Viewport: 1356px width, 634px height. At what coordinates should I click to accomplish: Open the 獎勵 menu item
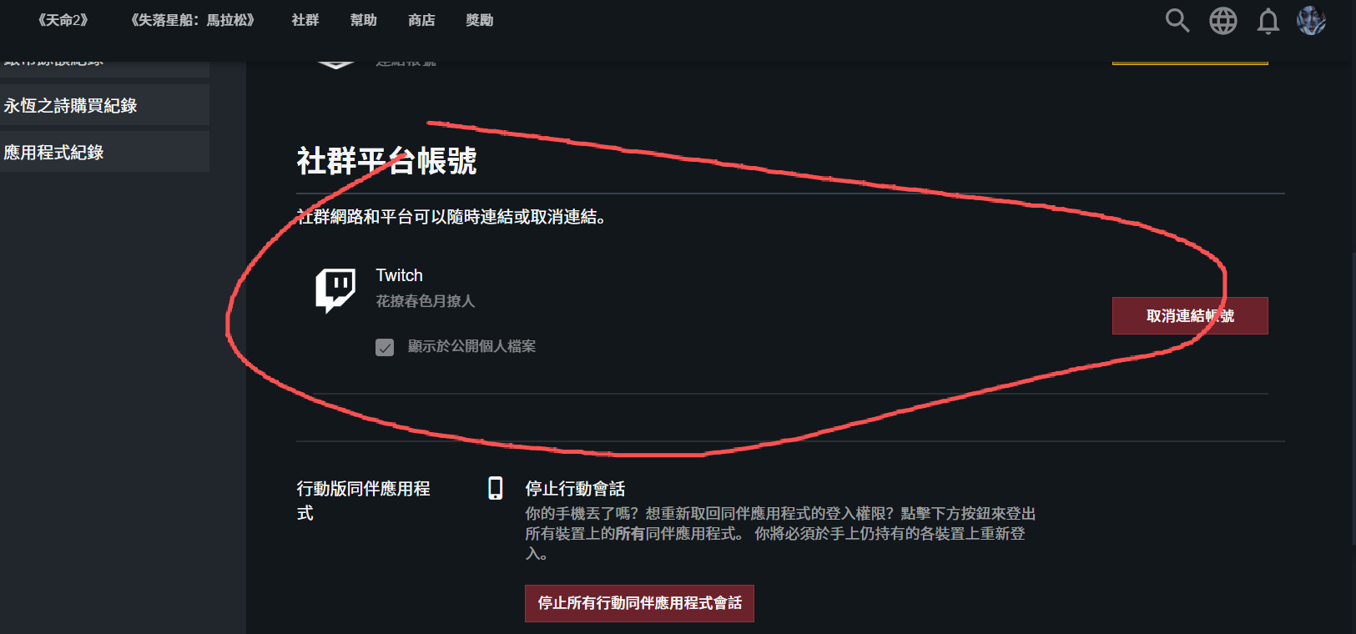[480, 20]
